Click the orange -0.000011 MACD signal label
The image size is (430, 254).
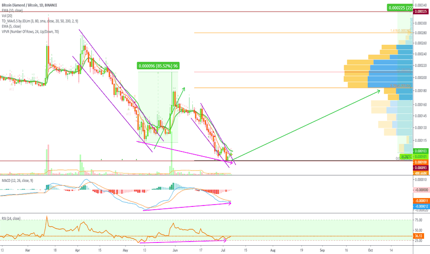(x=421, y=201)
